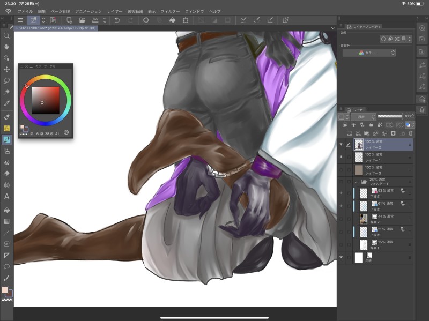This screenshot has height=321, width=429.
Task: Choose the eraser tool
Action: pos(7,174)
